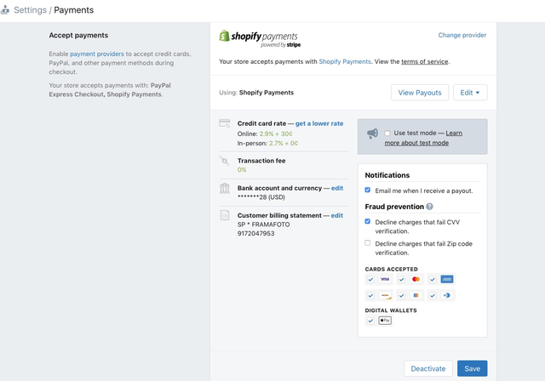This screenshot has height=381, width=545.
Task: Click the Payments breadcrumb title
Action: (x=74, y=10)
